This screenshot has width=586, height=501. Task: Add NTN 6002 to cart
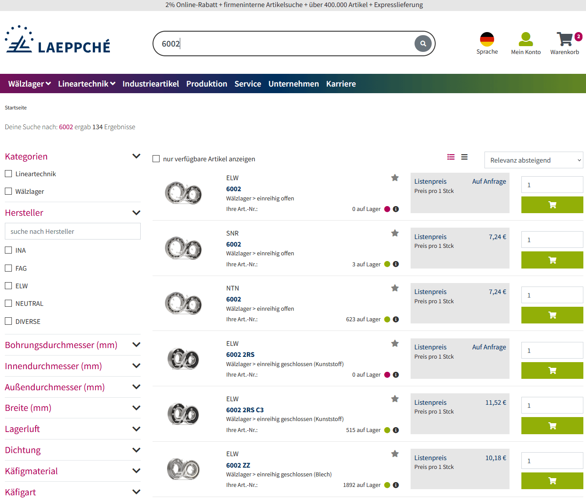pyautogui.click(x=552, y=315)
